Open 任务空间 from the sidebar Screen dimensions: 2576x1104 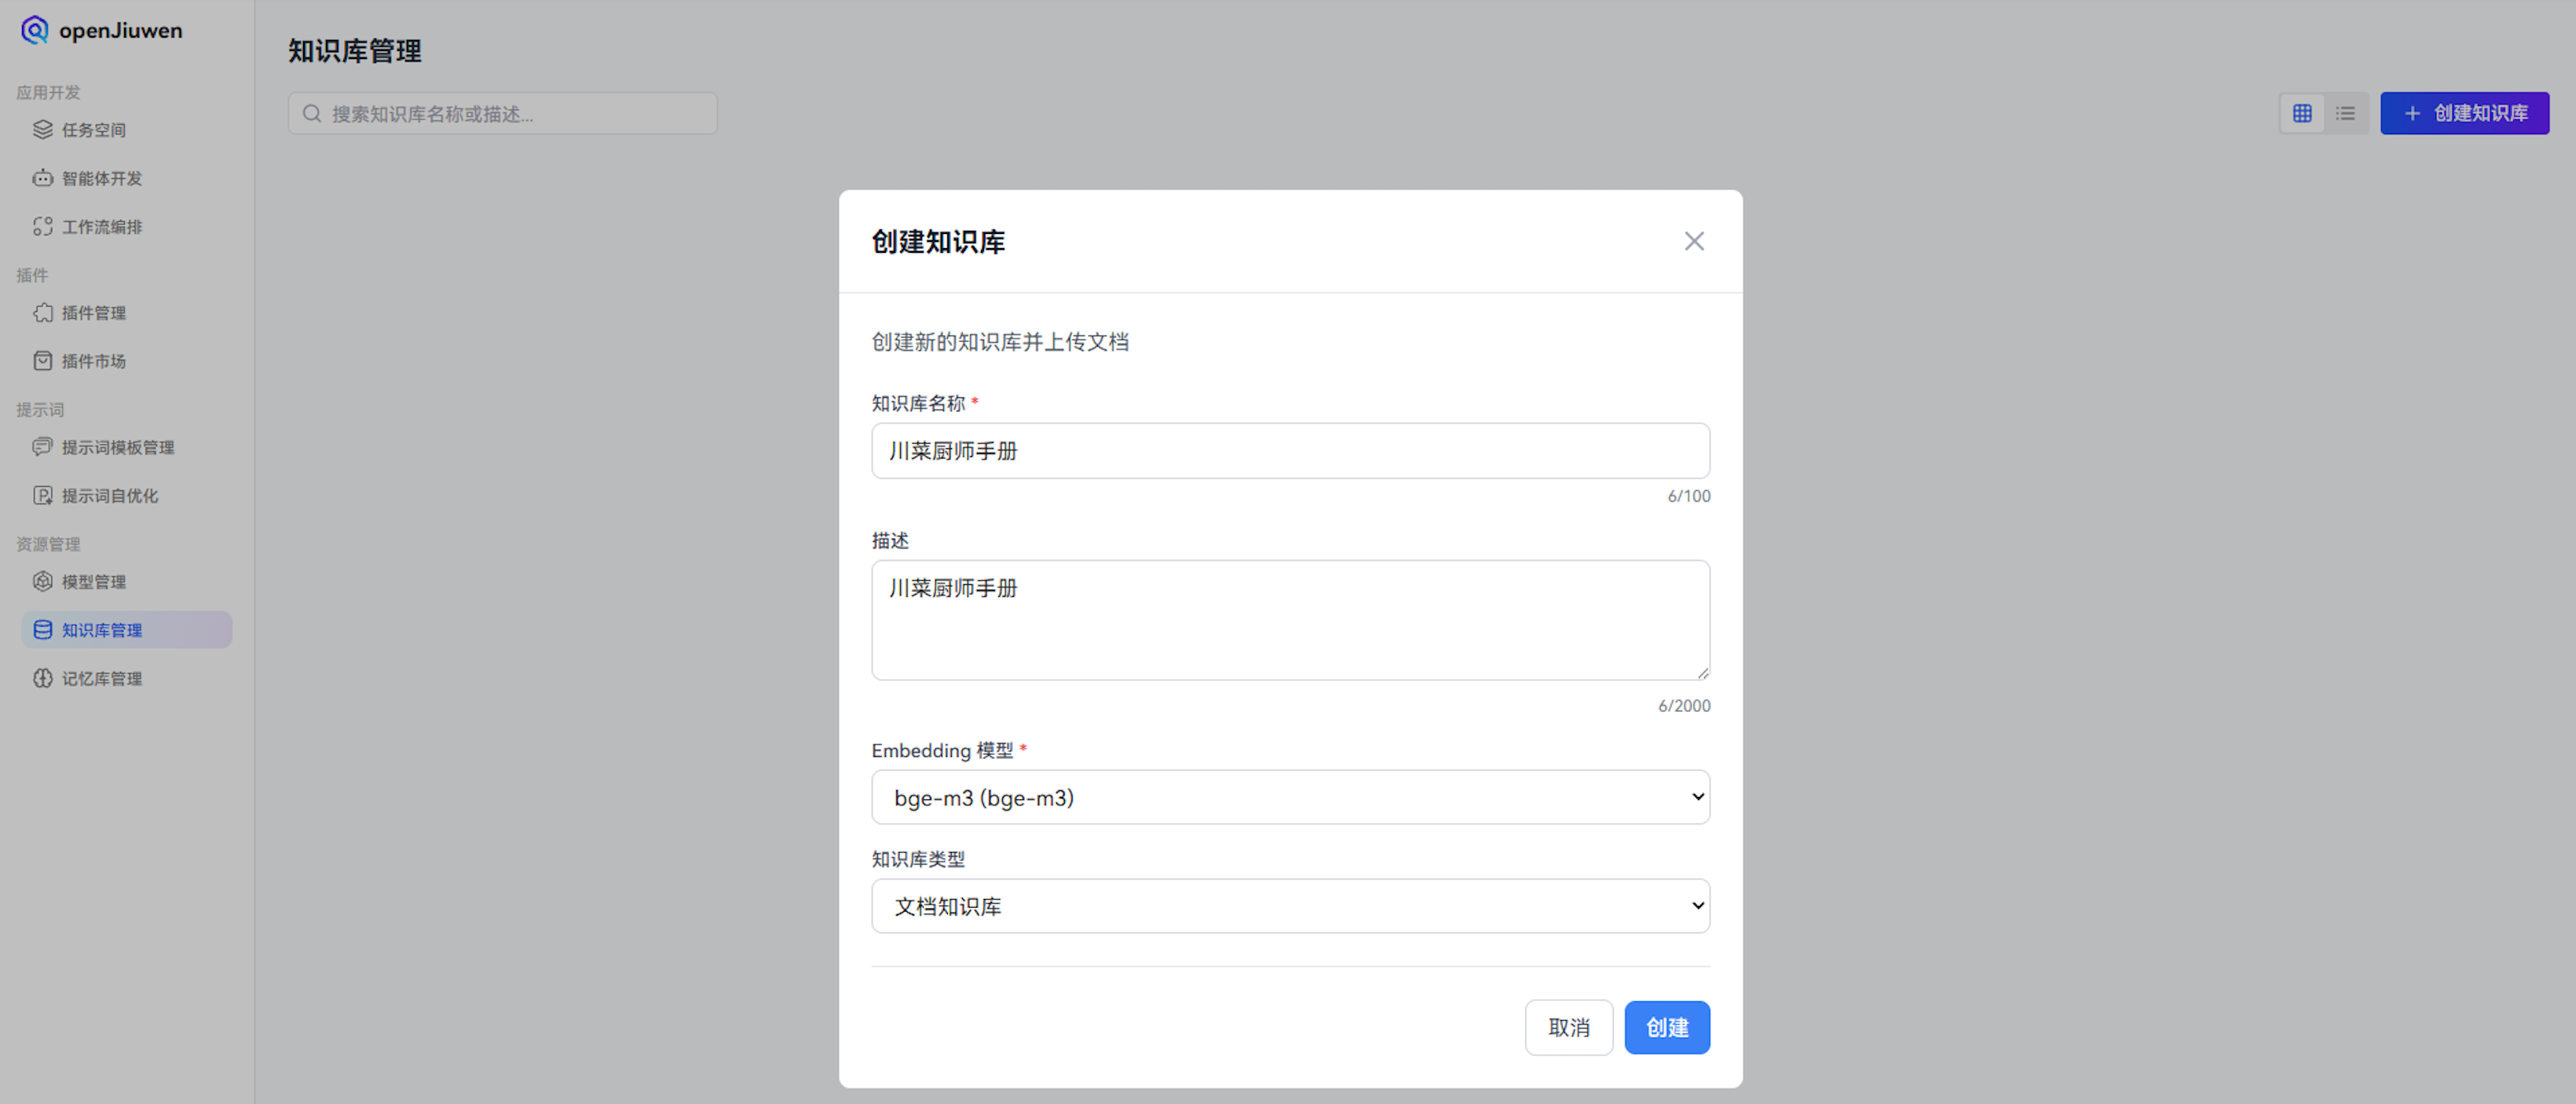click(x=94, y=129)
